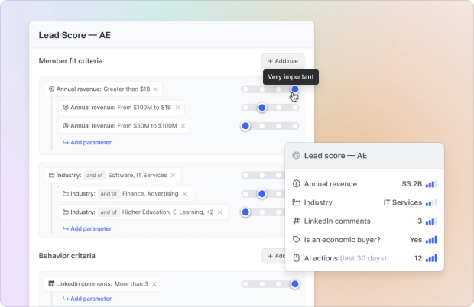Click the score bars next to $3.2B
Screen dimensions: 474x307
pos(431,184)
